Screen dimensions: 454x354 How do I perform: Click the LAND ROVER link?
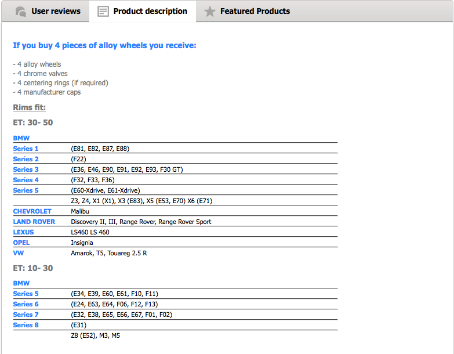click(x=34, y=222)
